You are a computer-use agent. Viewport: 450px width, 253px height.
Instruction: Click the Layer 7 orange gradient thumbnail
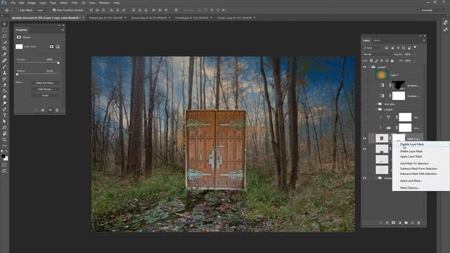[382, 75]
